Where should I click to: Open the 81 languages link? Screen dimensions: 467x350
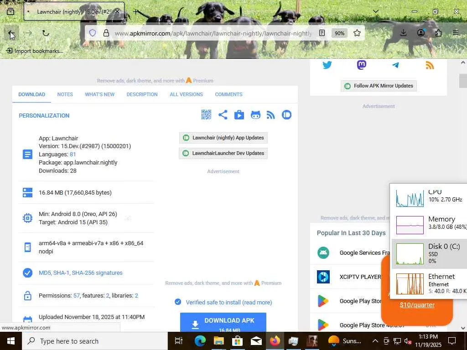pyautogui.click(x=73, y=154)
